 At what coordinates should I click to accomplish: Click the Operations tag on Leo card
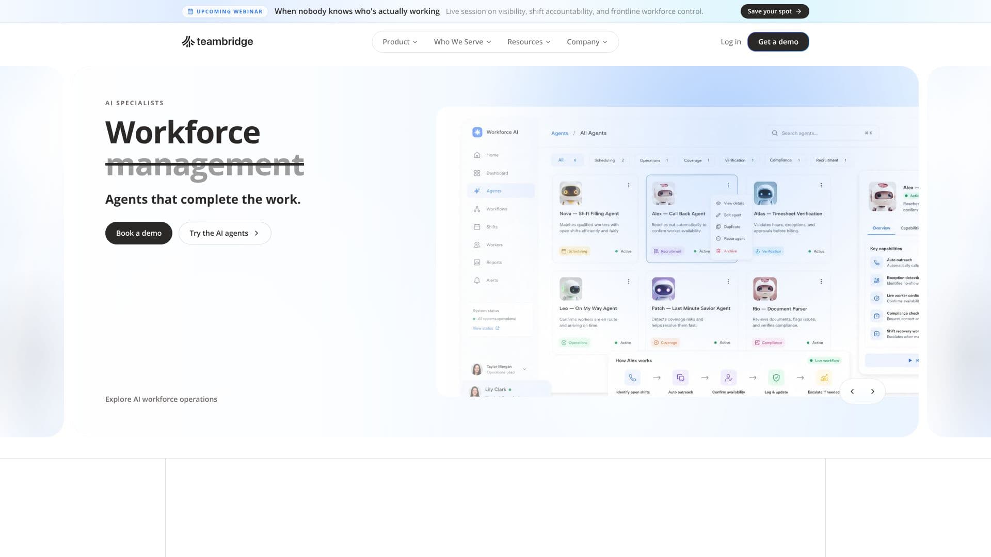[574, 342]
